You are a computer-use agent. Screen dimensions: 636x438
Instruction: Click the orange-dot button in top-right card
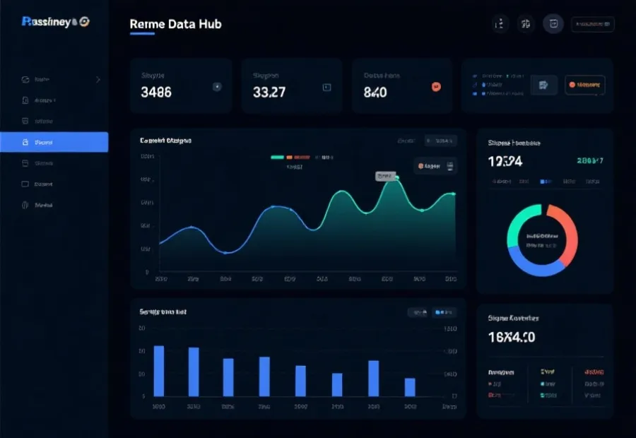pyautogui.click(x=584, y=85)
